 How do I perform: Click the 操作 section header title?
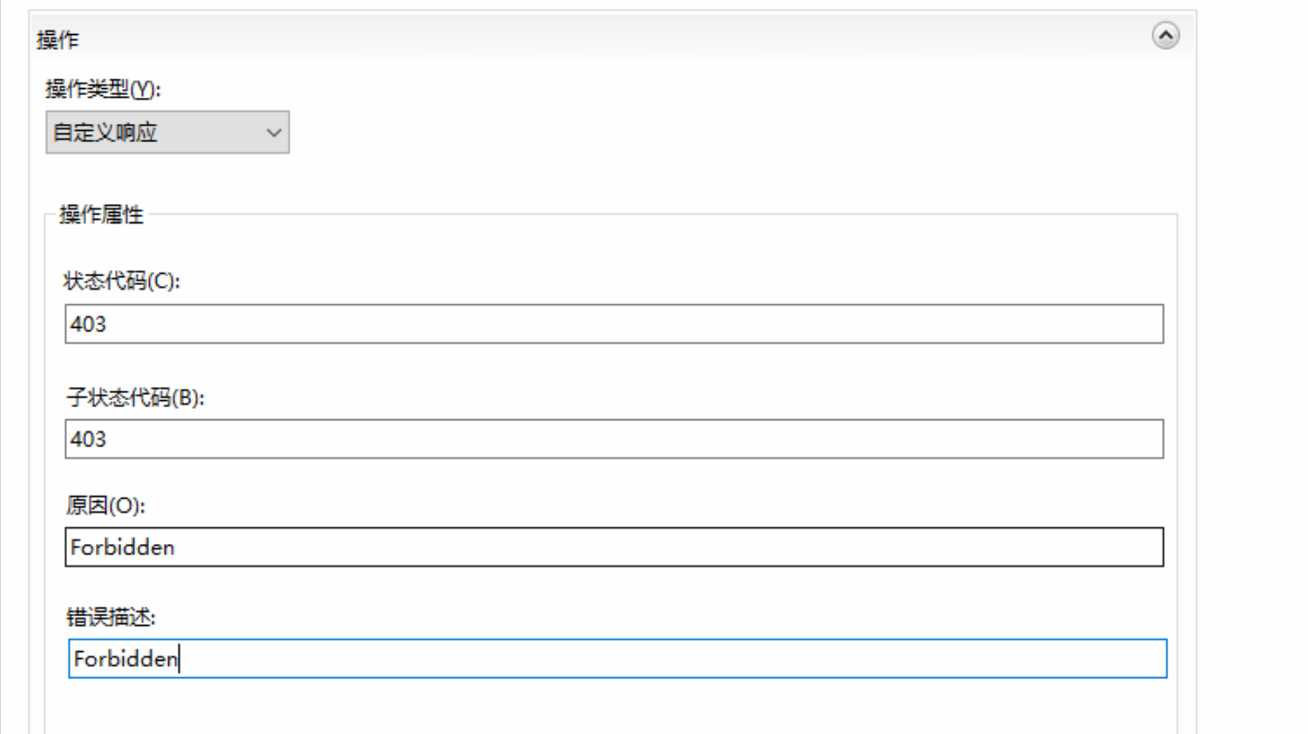[58, 40]
